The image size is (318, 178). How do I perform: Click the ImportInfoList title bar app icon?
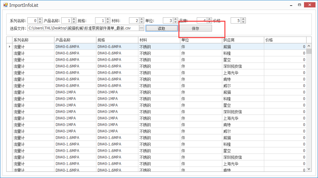(6, 5)
